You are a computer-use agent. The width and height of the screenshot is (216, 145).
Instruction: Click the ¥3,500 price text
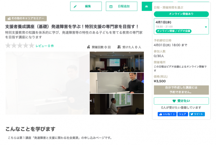[160, 81]
